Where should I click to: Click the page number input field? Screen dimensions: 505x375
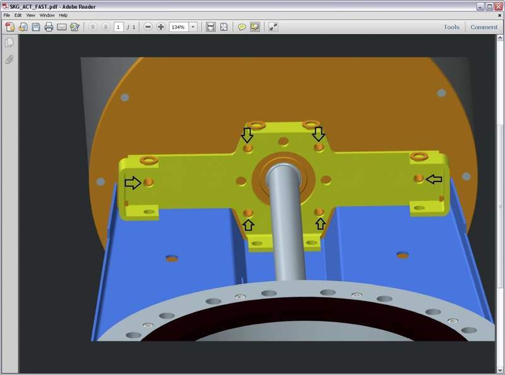coord(119,27)
